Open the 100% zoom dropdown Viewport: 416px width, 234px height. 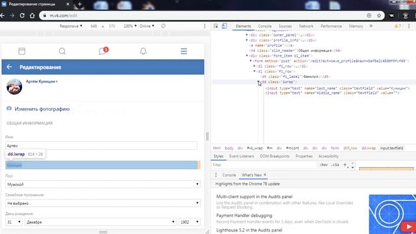click(130, 26)
